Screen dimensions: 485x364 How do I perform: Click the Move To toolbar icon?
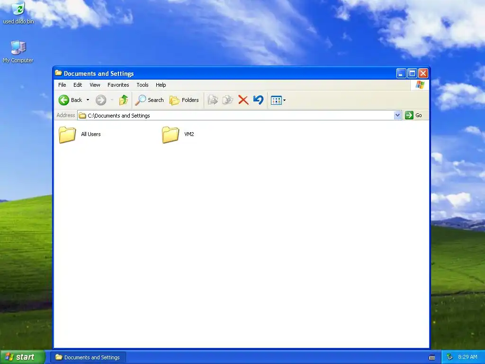[x=213, y=100]
